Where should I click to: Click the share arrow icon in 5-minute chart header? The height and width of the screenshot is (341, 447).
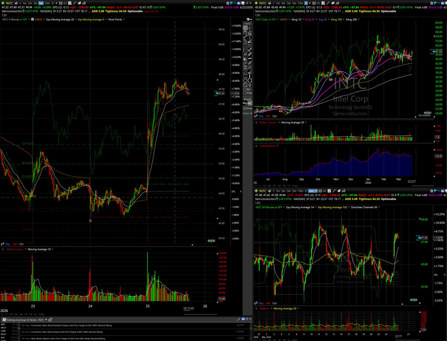pos(84,3)
